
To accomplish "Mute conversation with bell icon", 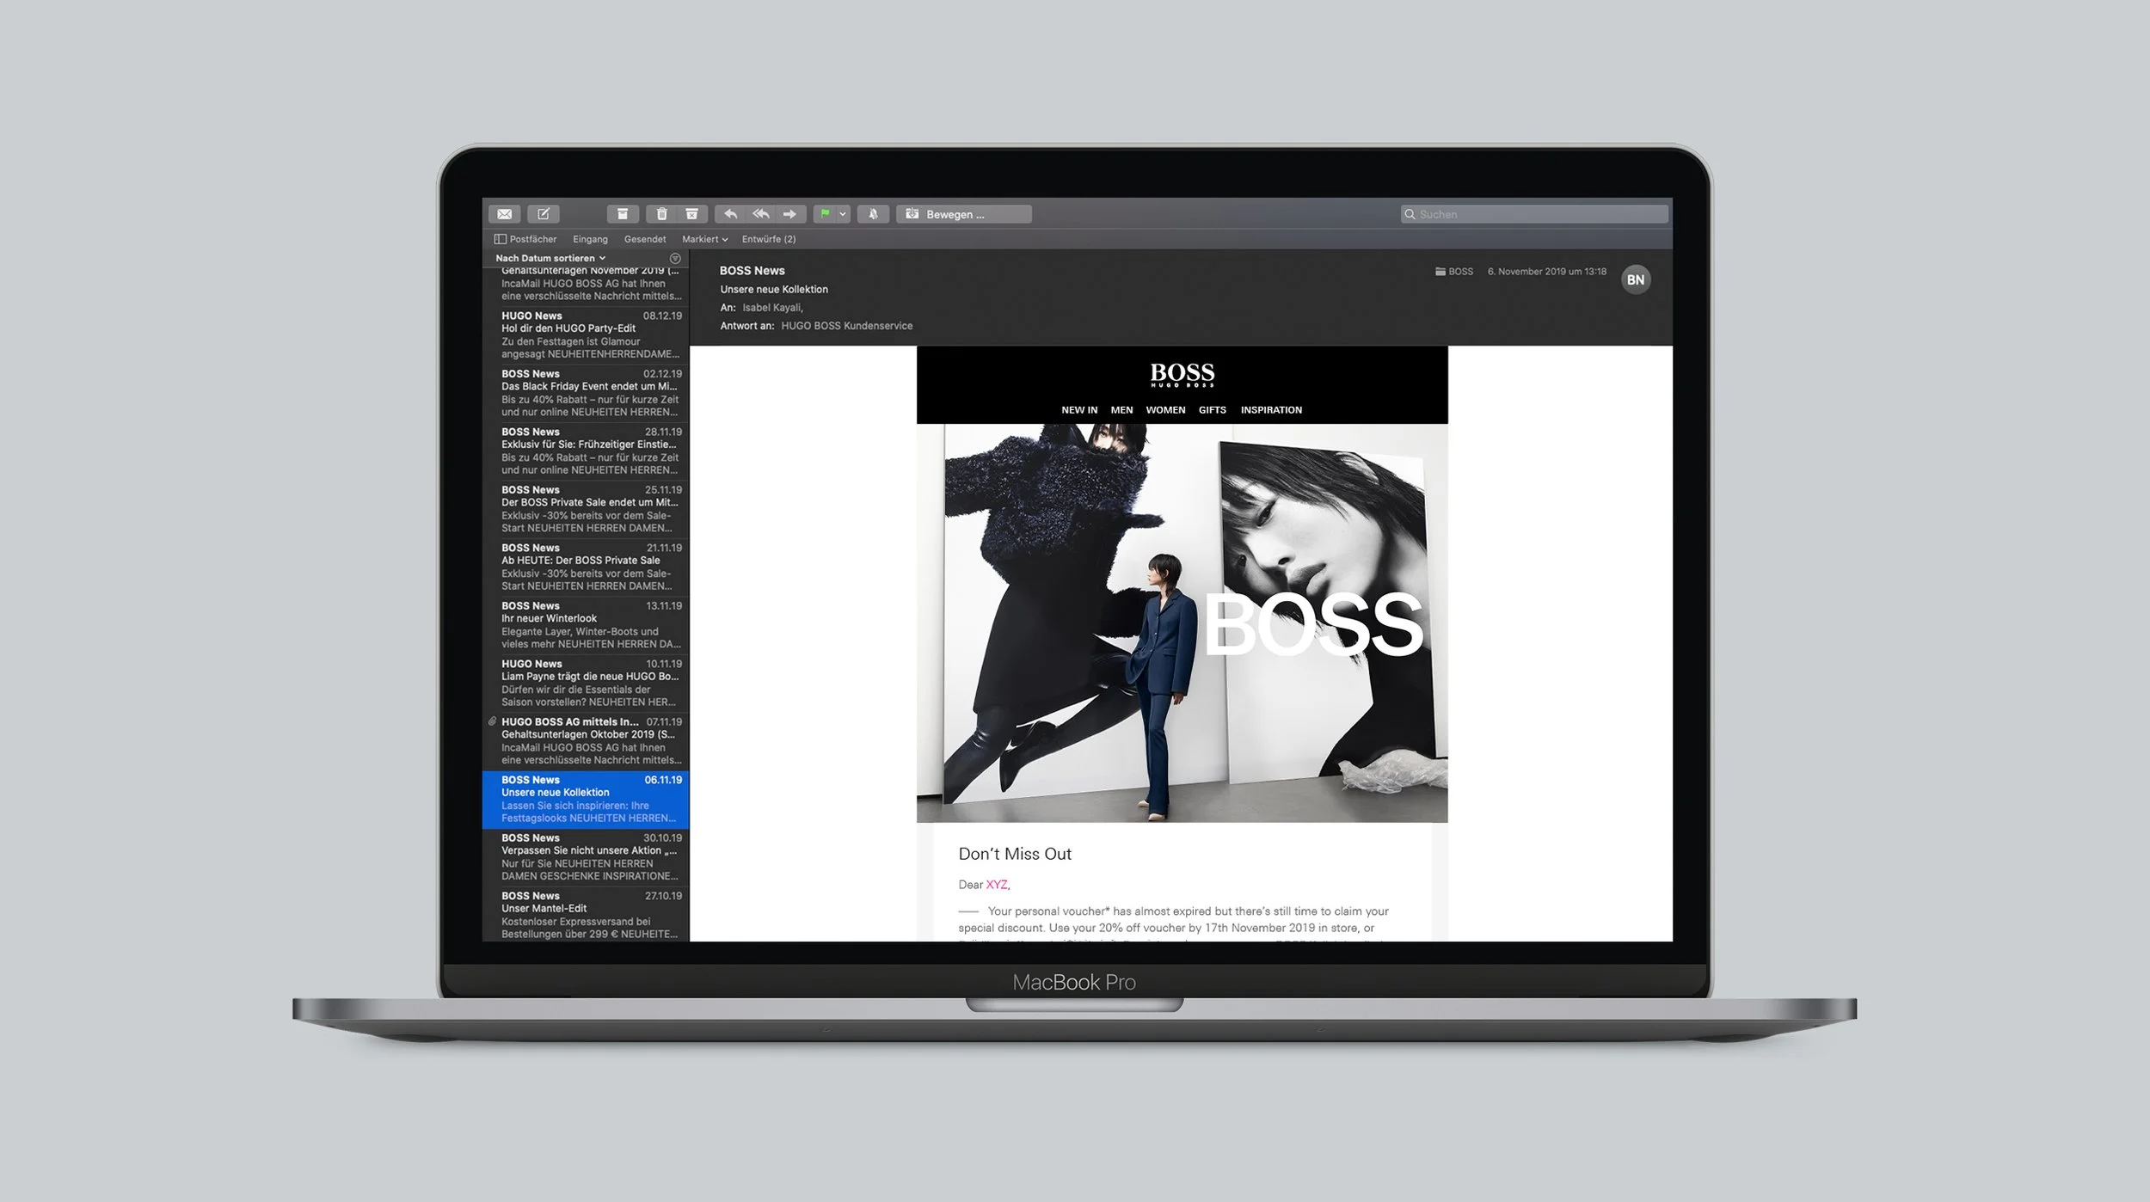I will point(873,214).
